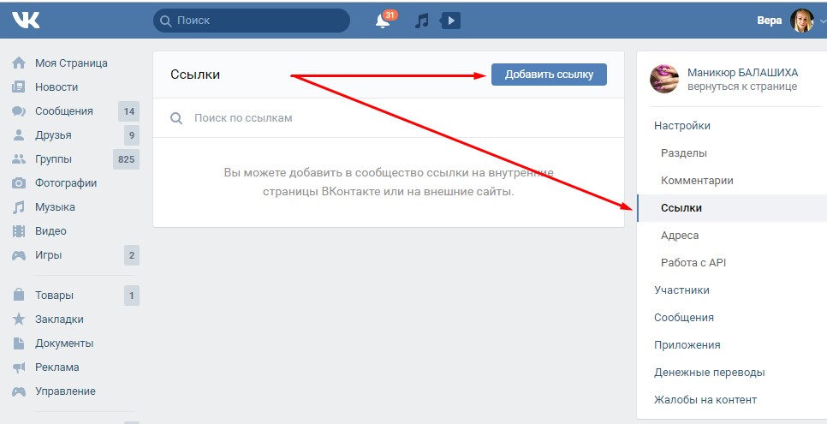827x424 pixels.
Task: Click the note icon for Музыка
Action: coord(19,207)
